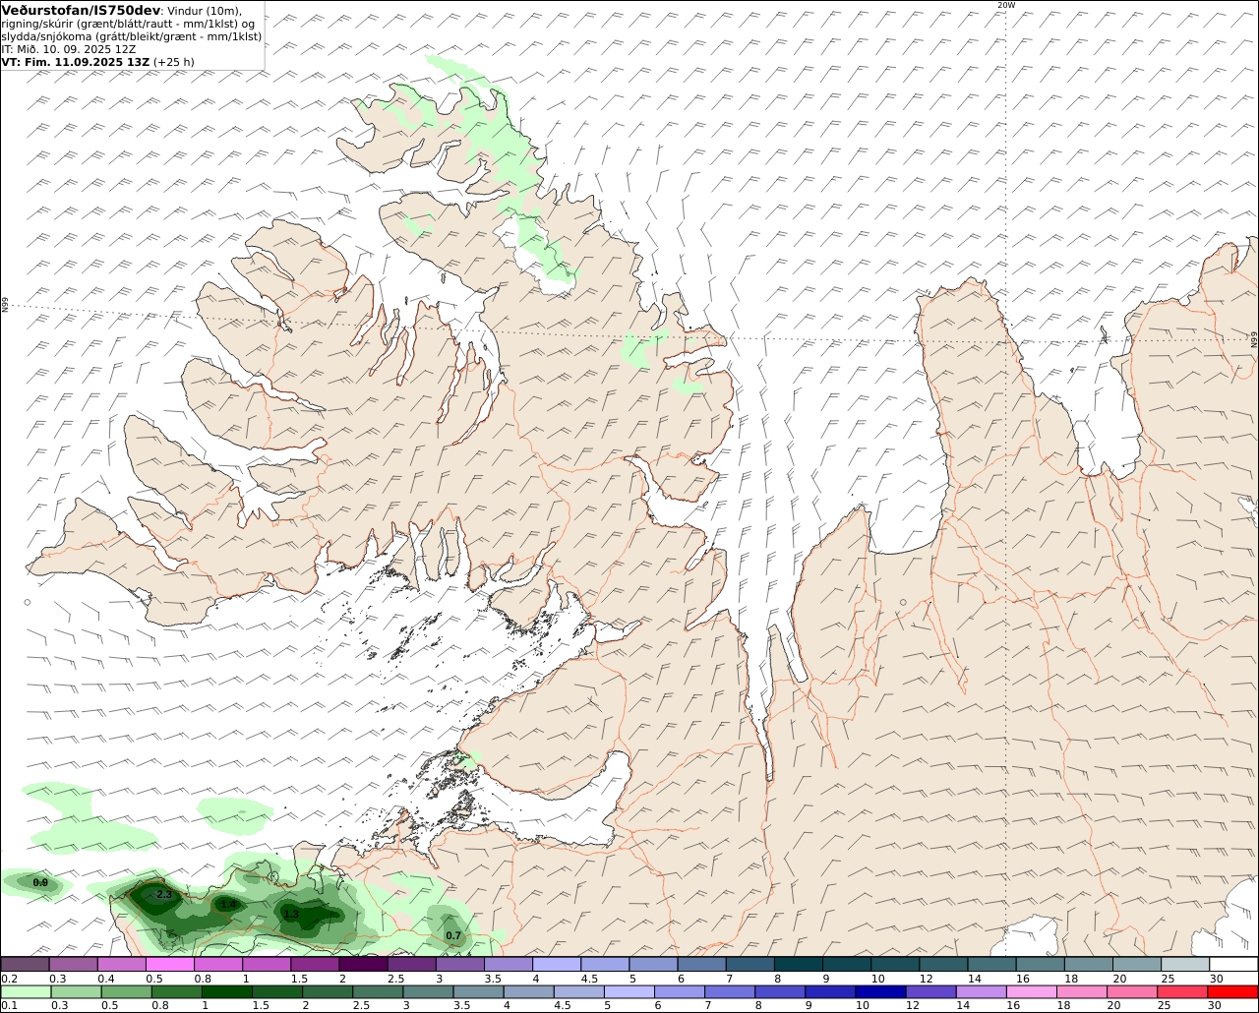Select the palest green 0.1 swatch in lower row
This screenshot has width=1259, height=1013.
coord(25,991)
